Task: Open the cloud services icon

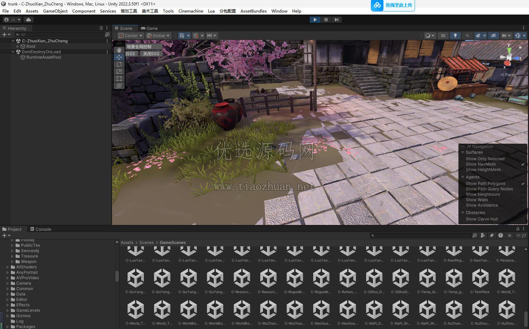Action: 28,20
